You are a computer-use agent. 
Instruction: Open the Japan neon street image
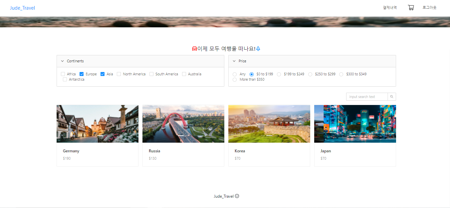point(355,124)
